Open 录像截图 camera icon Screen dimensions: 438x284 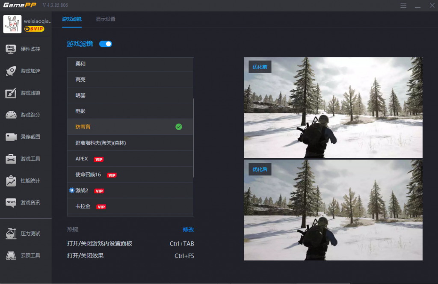point(11,137)
